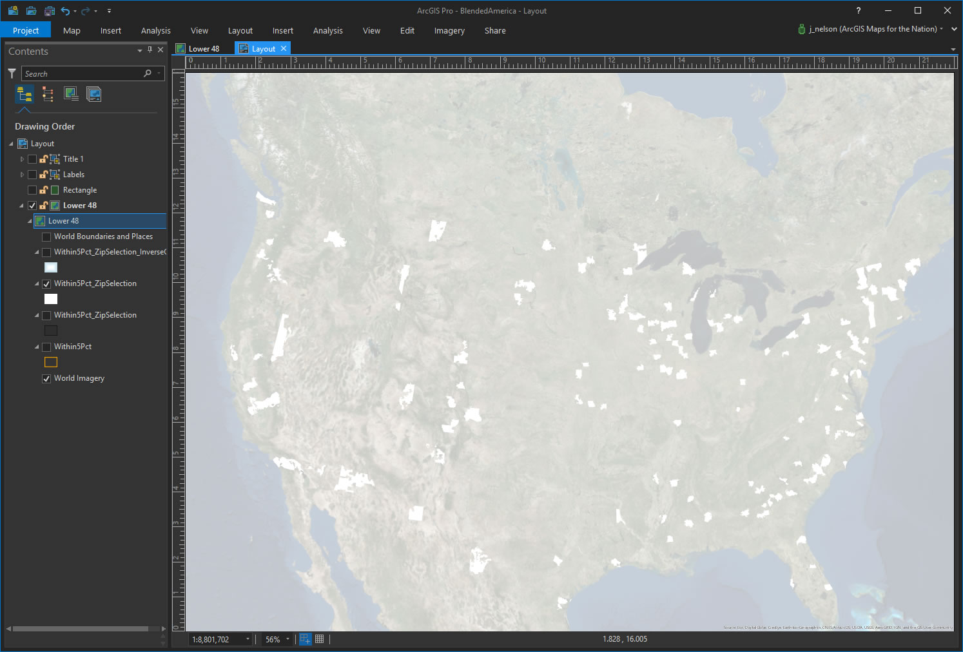
Task: Check the Within5Pct layer checkbox
Action: 46,347
